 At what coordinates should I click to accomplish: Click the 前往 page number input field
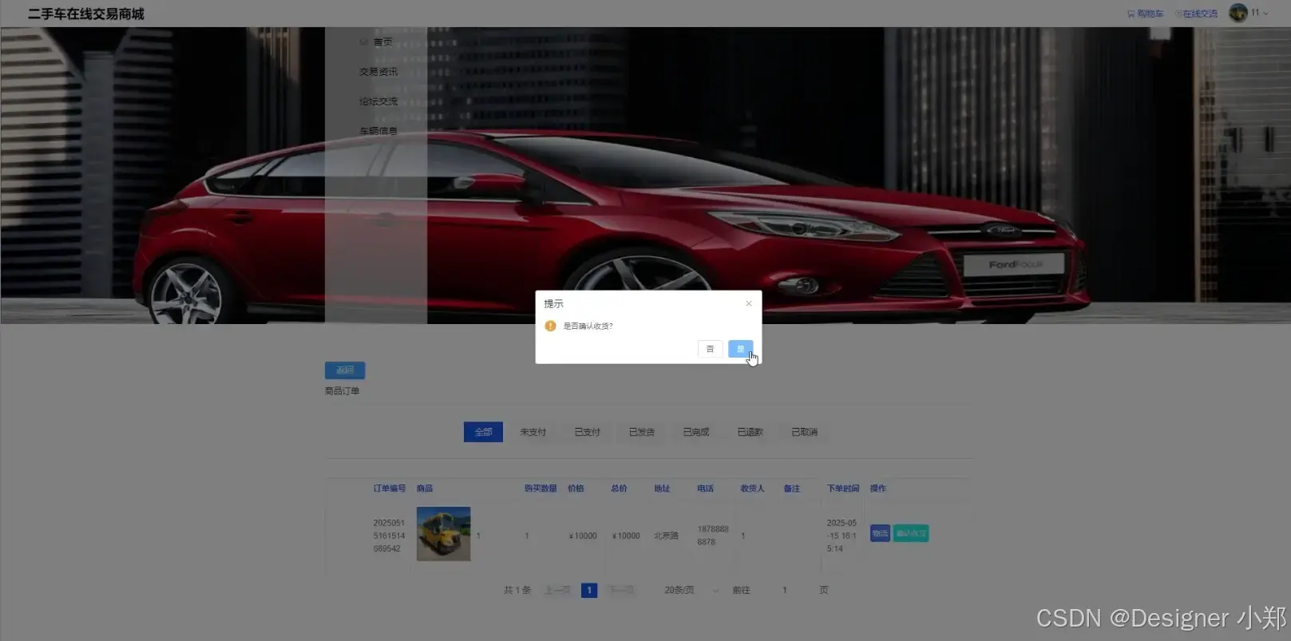(784, 590)
